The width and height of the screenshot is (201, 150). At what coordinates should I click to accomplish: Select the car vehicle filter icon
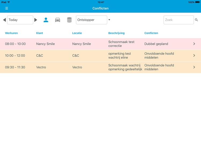click(58, 20)
